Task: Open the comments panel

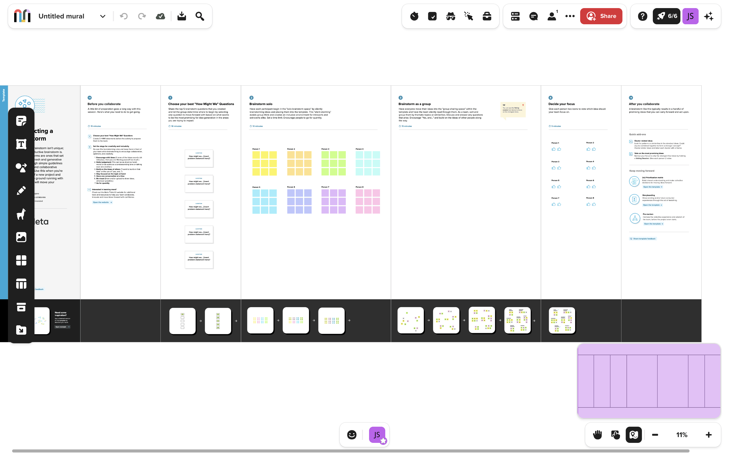Action: (534, 16)
